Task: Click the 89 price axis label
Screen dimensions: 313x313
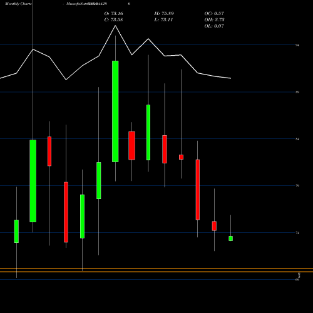Action: [297, 92]
